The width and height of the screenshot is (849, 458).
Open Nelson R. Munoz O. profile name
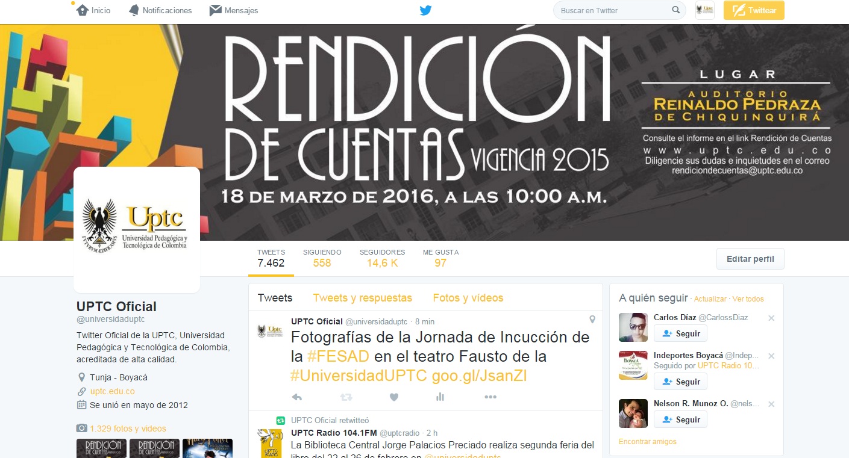coord(691,403)
